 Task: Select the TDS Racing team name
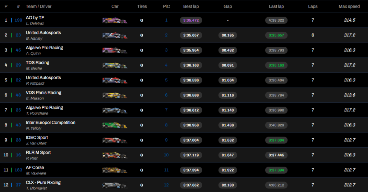(37, 63)
